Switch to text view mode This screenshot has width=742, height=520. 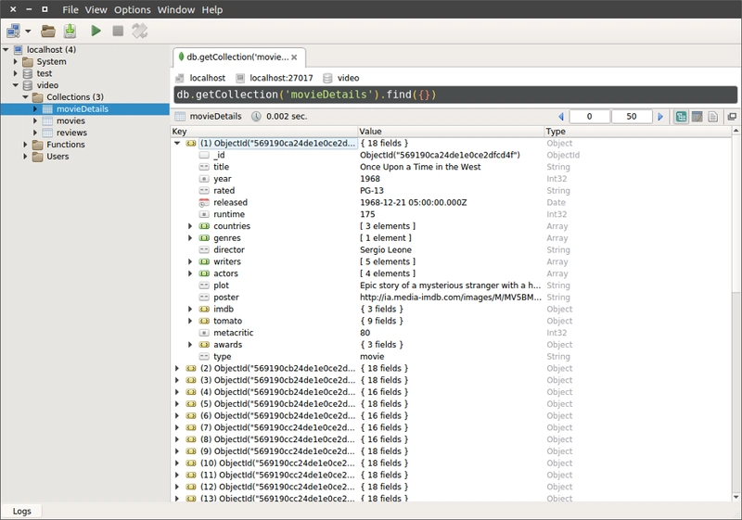pyautogui.click(x=712, y=116)
